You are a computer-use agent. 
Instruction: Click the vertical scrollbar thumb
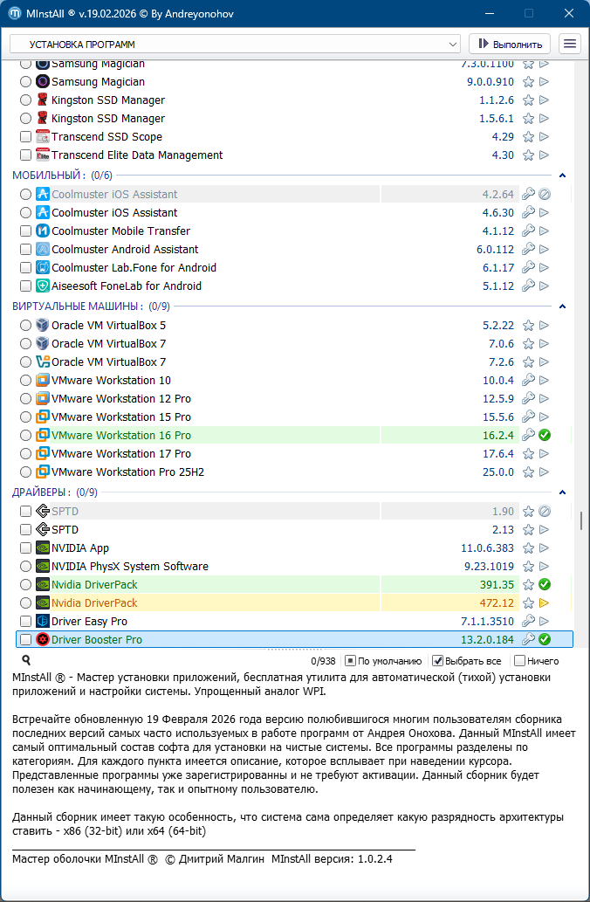click(580, 520)
